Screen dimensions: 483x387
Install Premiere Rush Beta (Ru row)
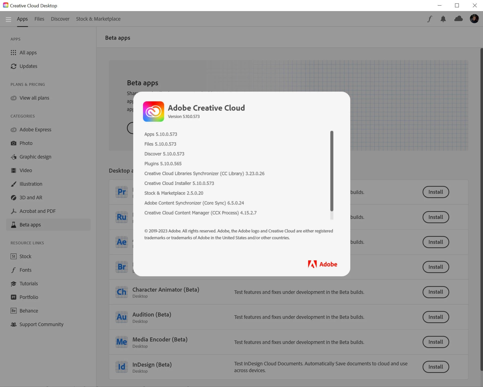436,217
